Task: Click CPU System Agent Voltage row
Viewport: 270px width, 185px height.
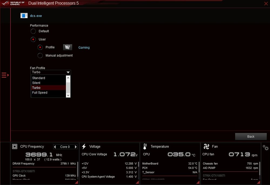Action: [x=109, y=177]
